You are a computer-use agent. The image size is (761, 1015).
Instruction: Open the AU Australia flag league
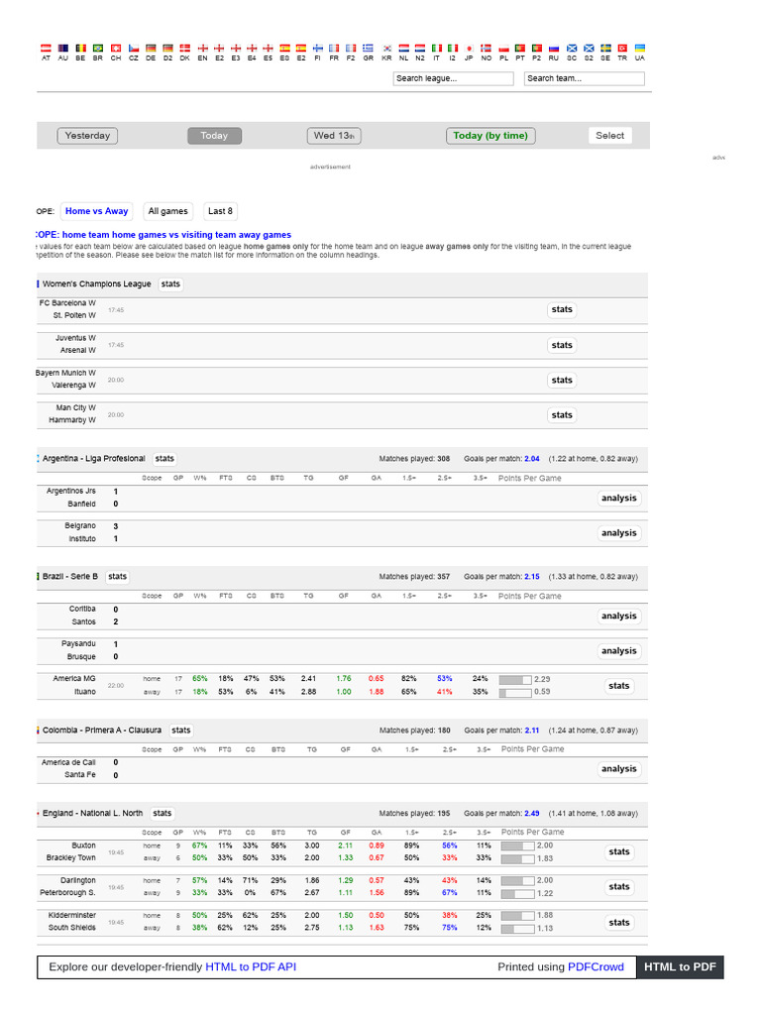point(62,49)
